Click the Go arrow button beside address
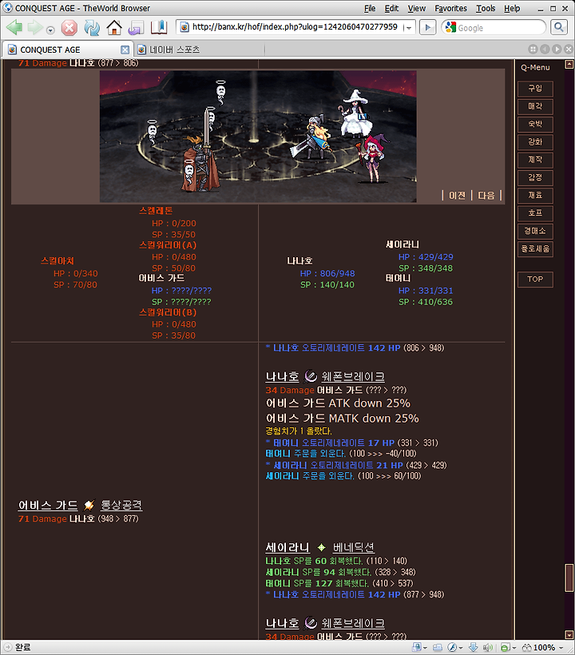The height and width of the screenshot is (655, 575). (427, 28)
